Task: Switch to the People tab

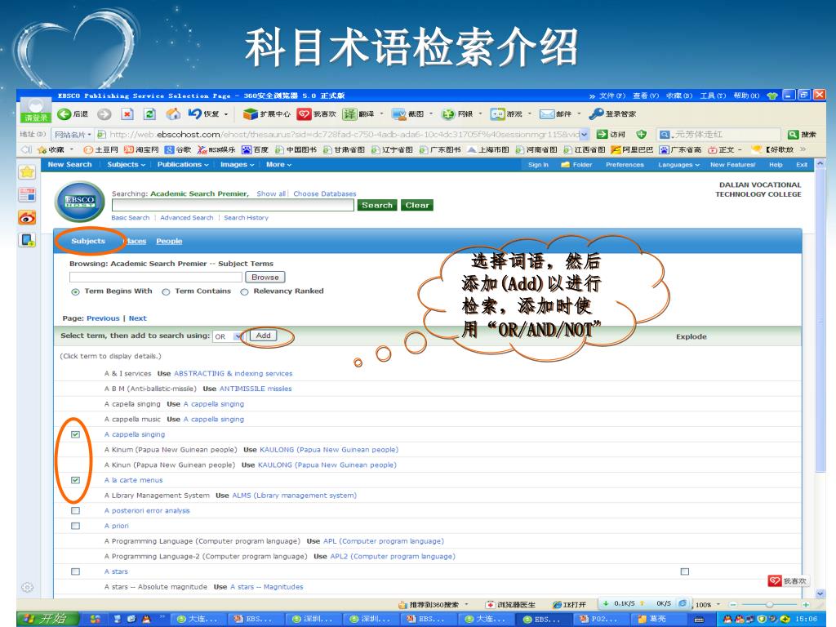Action: pyautogui.click(x=169, y=241)
